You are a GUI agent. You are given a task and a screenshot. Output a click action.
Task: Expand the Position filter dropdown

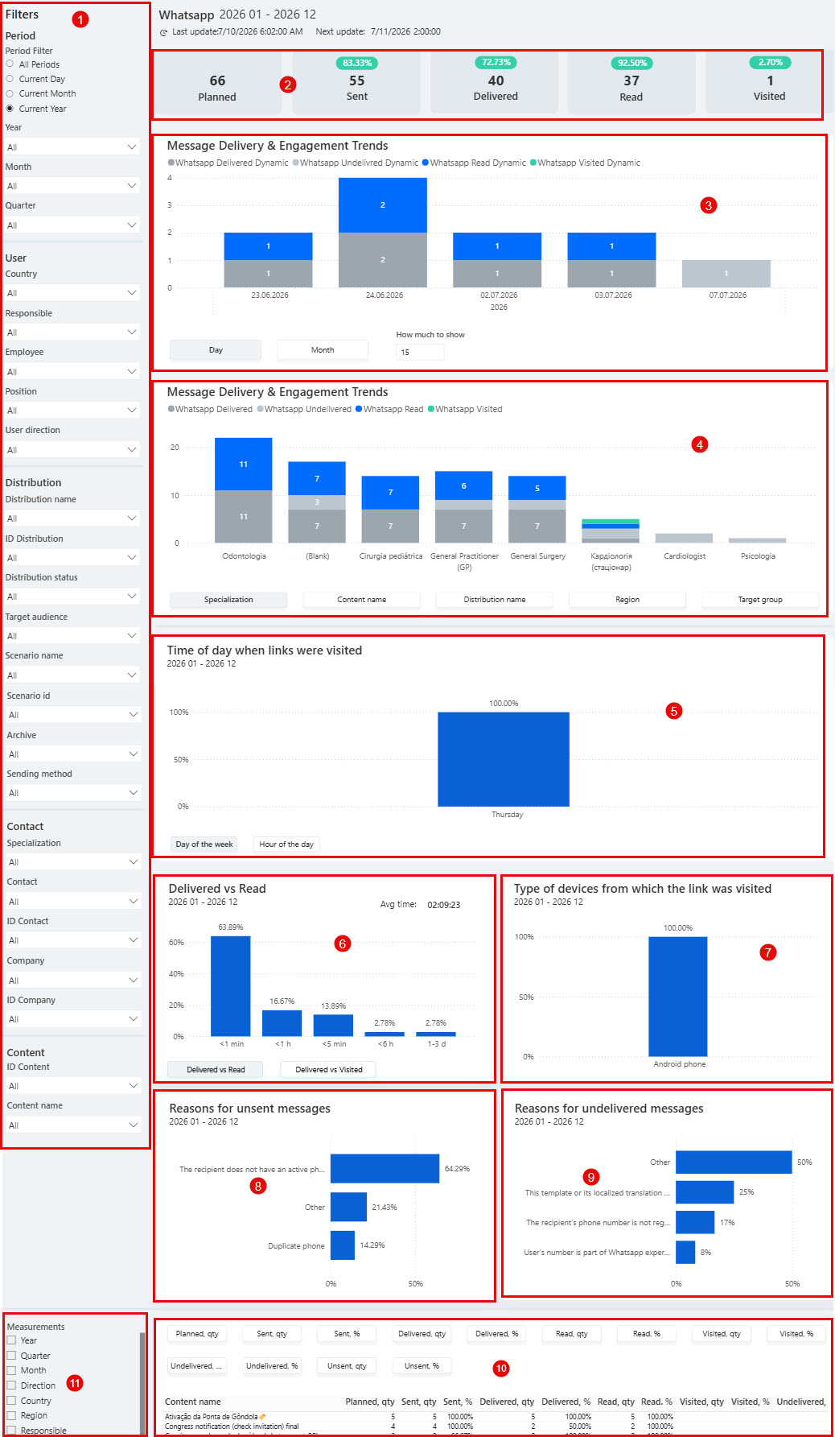tap(72, 411)
